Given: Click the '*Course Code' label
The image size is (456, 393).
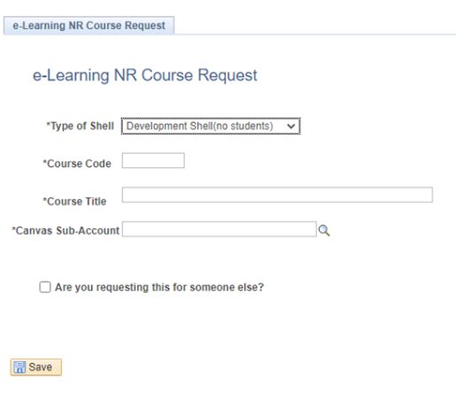Looking at the screenshot, I should (x=77, y=164).
